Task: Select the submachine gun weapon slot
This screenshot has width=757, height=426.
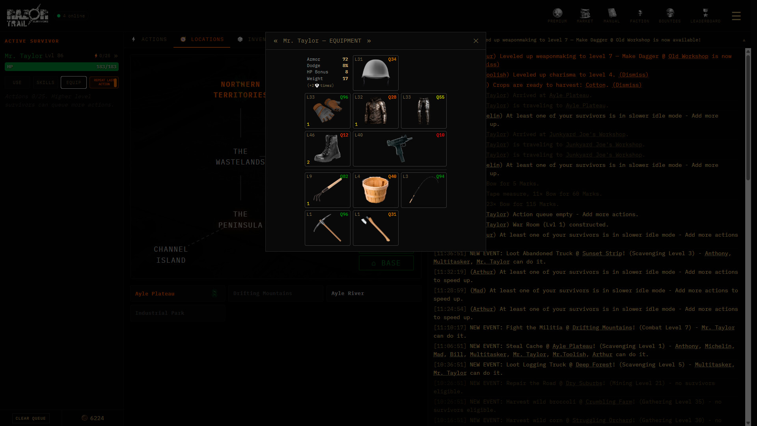Action: pyautogui.click(x=399, y=149)
